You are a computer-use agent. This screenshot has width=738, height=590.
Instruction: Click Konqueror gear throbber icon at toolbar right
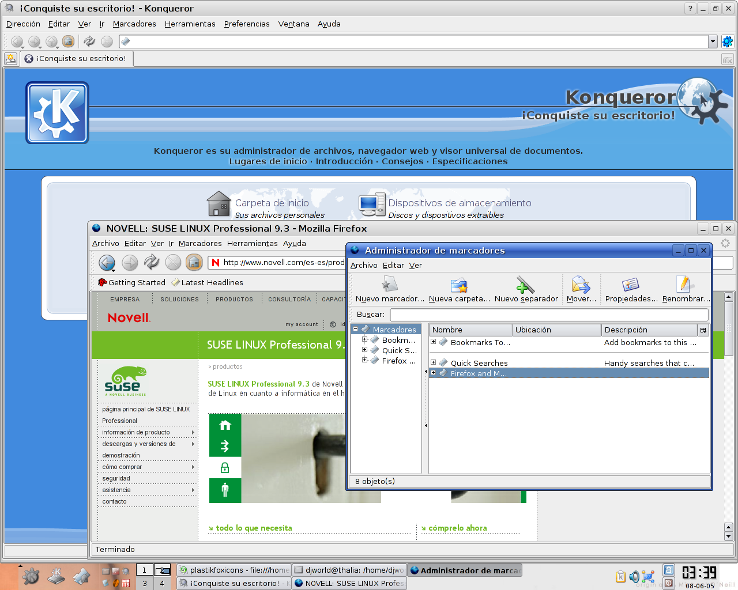point(728,41)
